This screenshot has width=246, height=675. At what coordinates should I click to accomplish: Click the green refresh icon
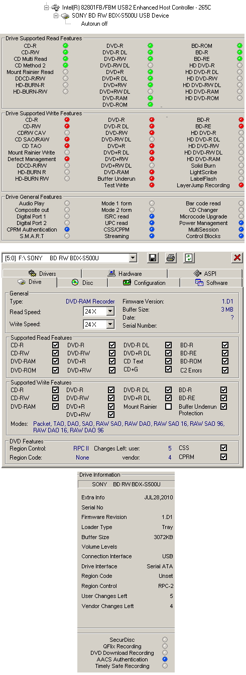click(189, 258)
